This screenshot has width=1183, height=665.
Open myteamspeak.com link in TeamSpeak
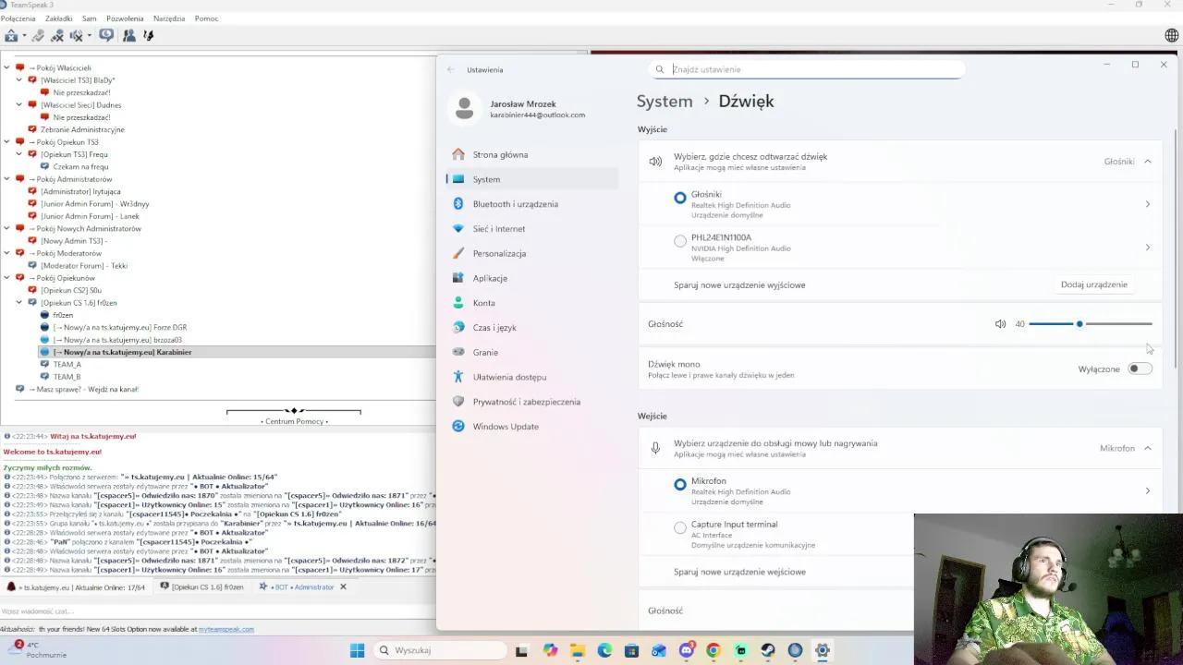[226, 629]
